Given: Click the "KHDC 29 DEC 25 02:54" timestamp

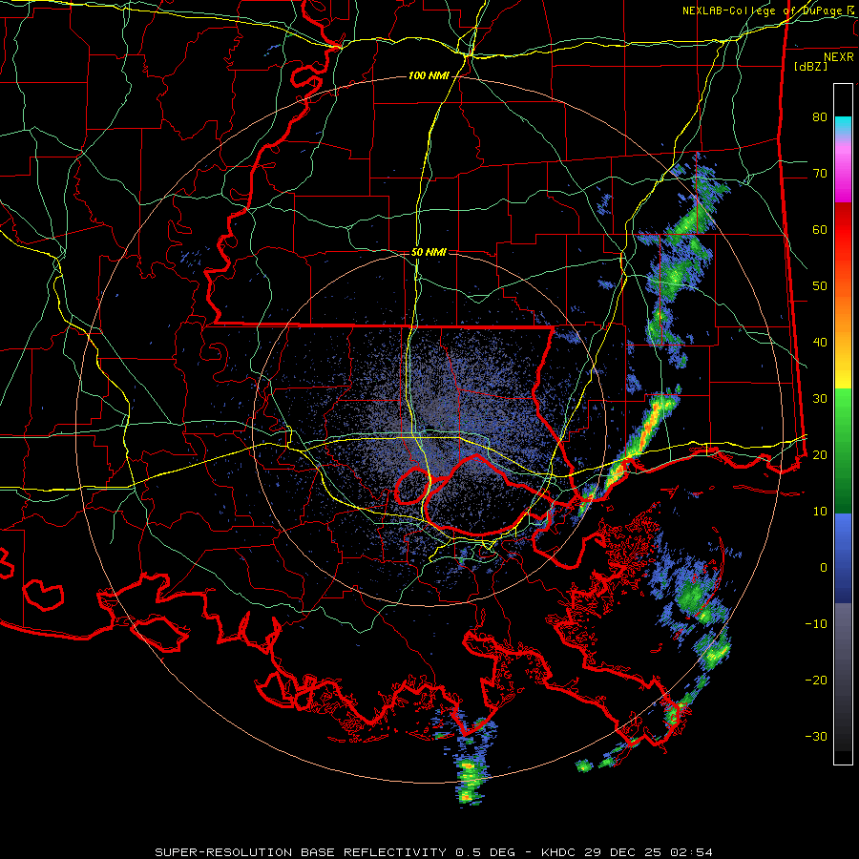Looking at the screenshot, I should point(627,852).
